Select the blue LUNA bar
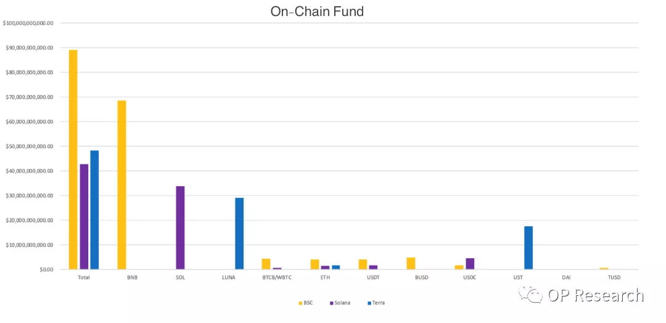 pyautogui.click(x=239, y=234)
